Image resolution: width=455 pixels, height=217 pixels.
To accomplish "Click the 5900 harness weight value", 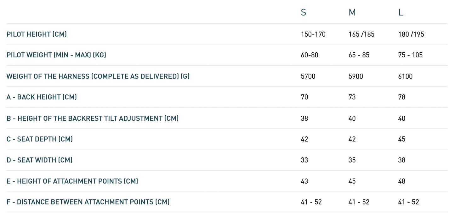I will [355, 76].
